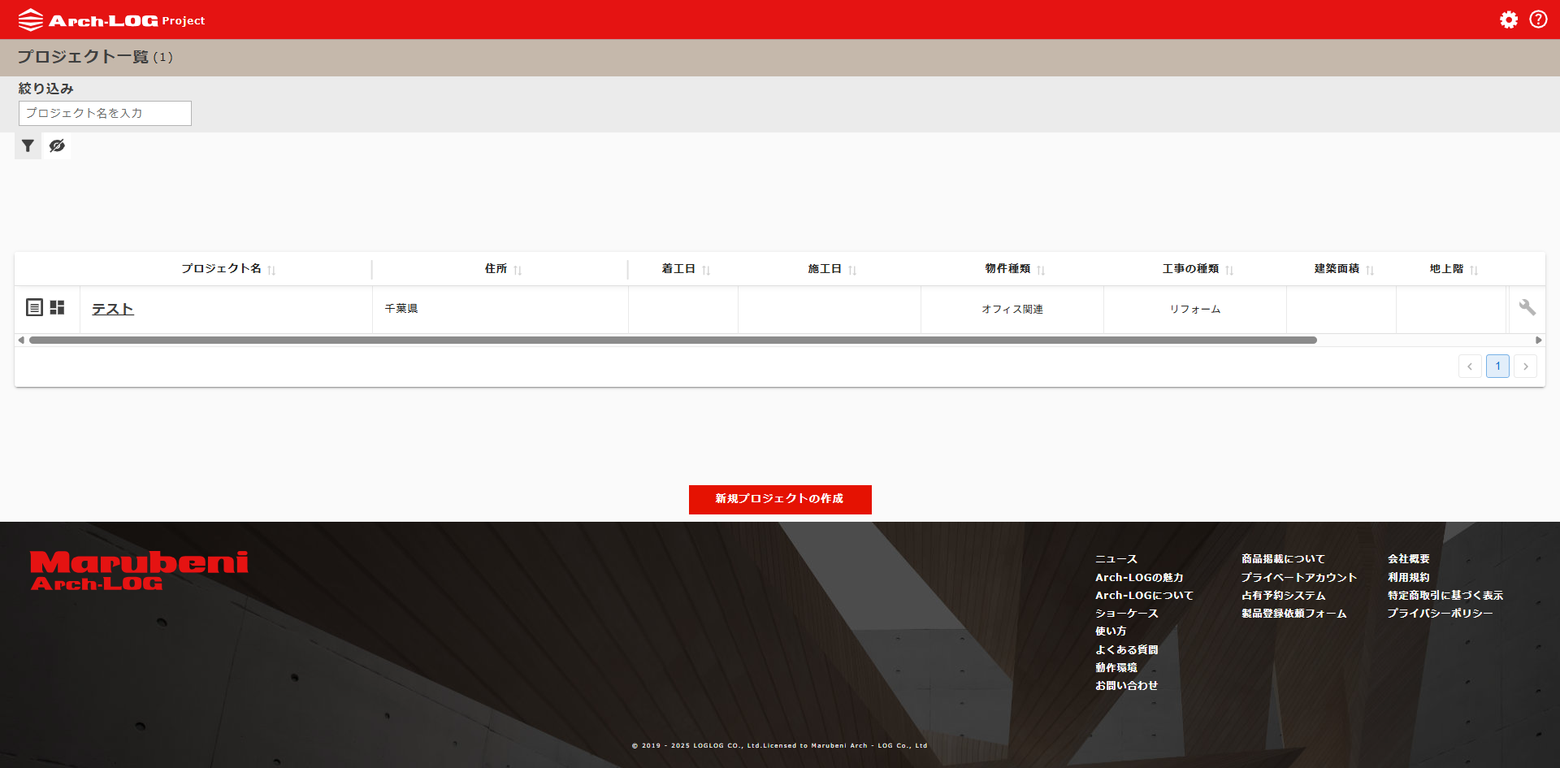Open the help question mark icon

(x=1538, y=20)
